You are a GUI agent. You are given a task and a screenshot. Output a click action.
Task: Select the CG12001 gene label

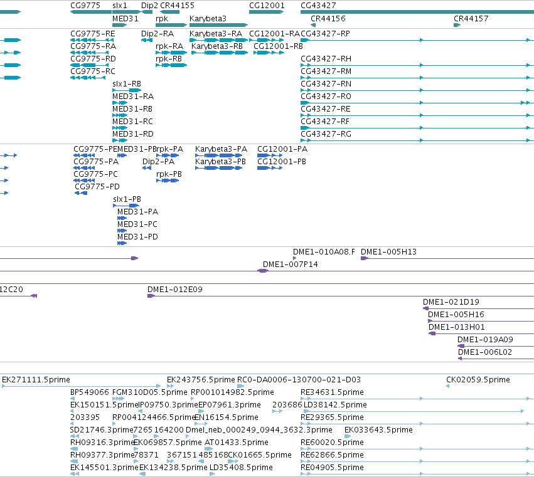[267, 6]
